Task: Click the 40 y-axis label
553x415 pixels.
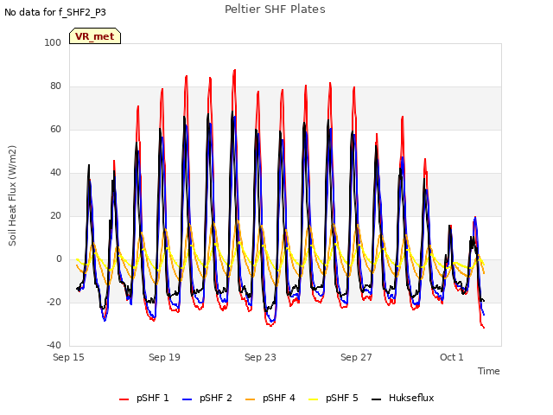Action: pos(55,173)
